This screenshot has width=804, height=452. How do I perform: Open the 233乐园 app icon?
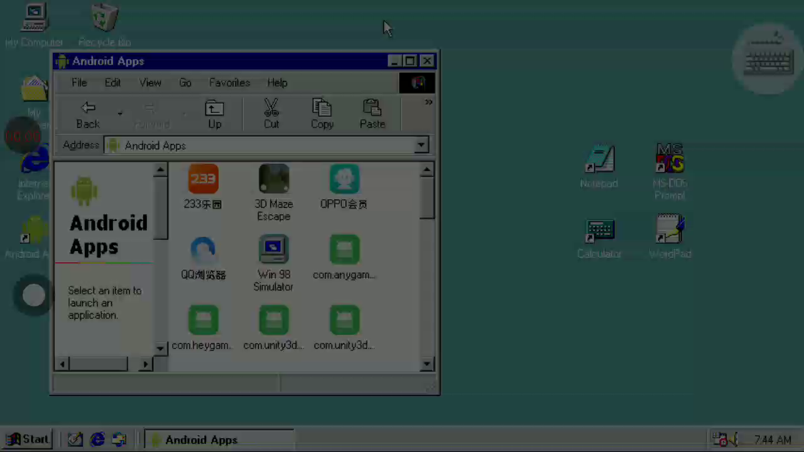(203, 180)
